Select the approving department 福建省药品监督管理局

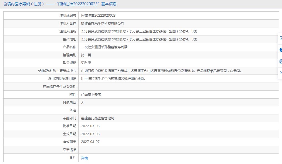(x=98, y=118)
